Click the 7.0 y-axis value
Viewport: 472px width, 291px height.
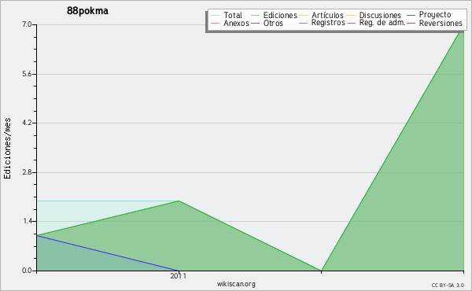coord(27,24)
